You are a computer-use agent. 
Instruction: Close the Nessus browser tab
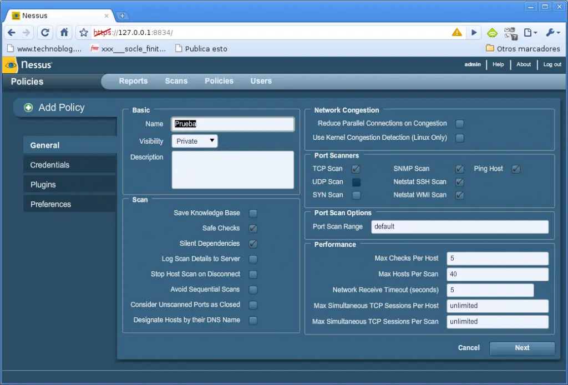106,16
